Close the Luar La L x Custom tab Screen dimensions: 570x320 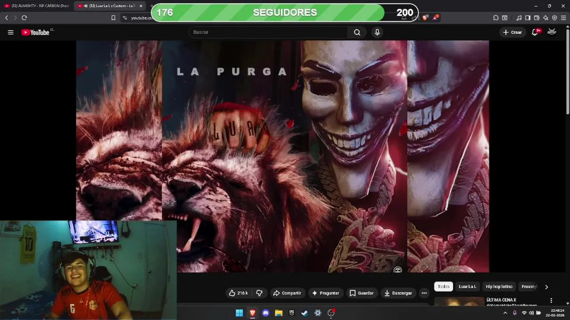tap(141, 6)
